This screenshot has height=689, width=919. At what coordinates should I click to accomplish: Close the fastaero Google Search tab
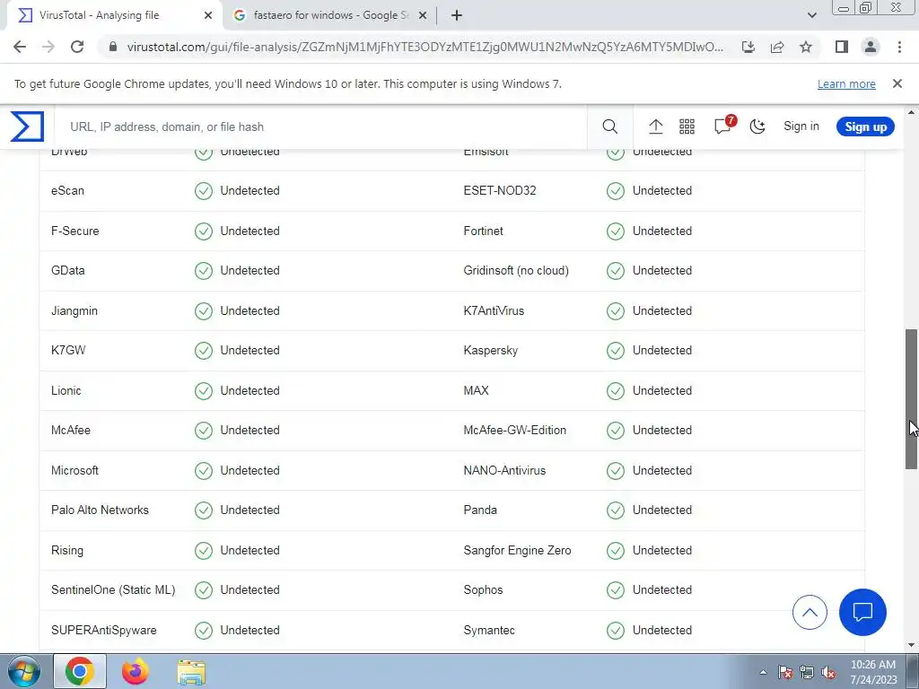[423, 15]
